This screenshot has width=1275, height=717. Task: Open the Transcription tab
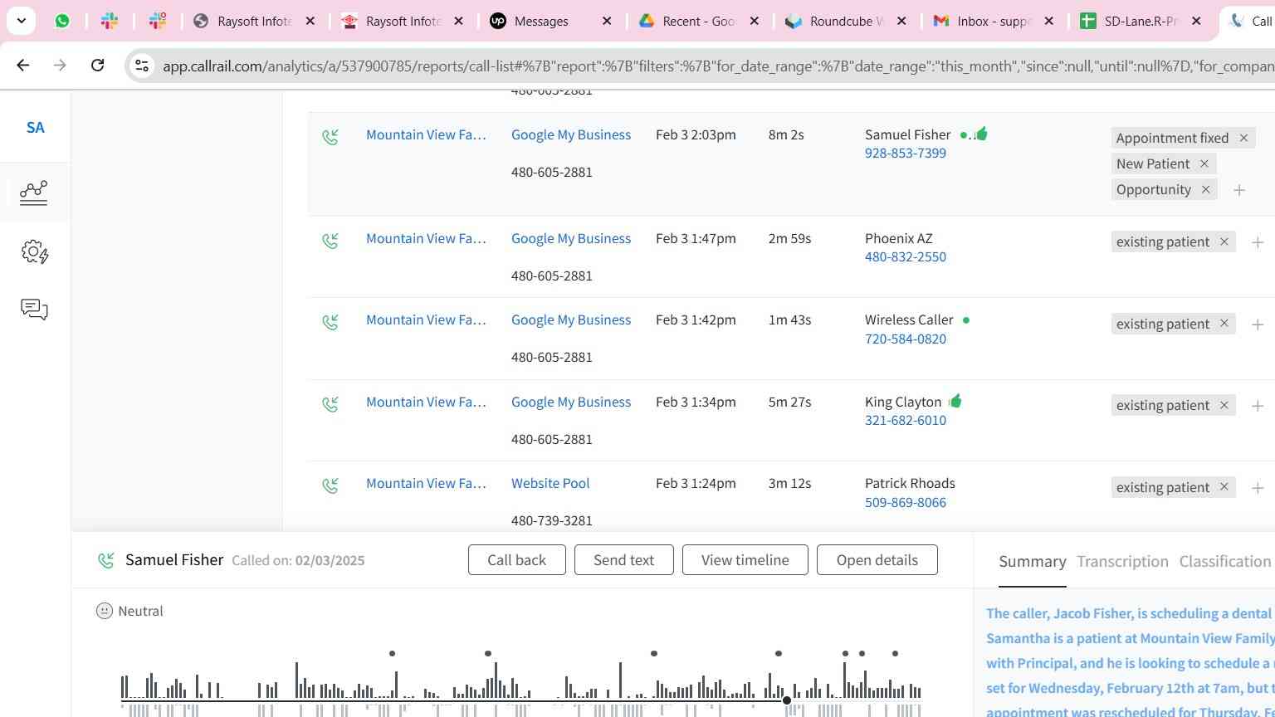pyautogui.click(x=1122, y=562)
